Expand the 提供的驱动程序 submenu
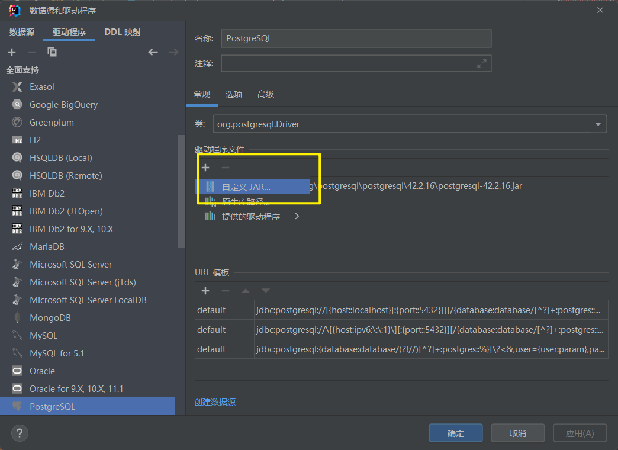This screenshot has width=618, height=450. pyautogui.click(x=252, y=217)
